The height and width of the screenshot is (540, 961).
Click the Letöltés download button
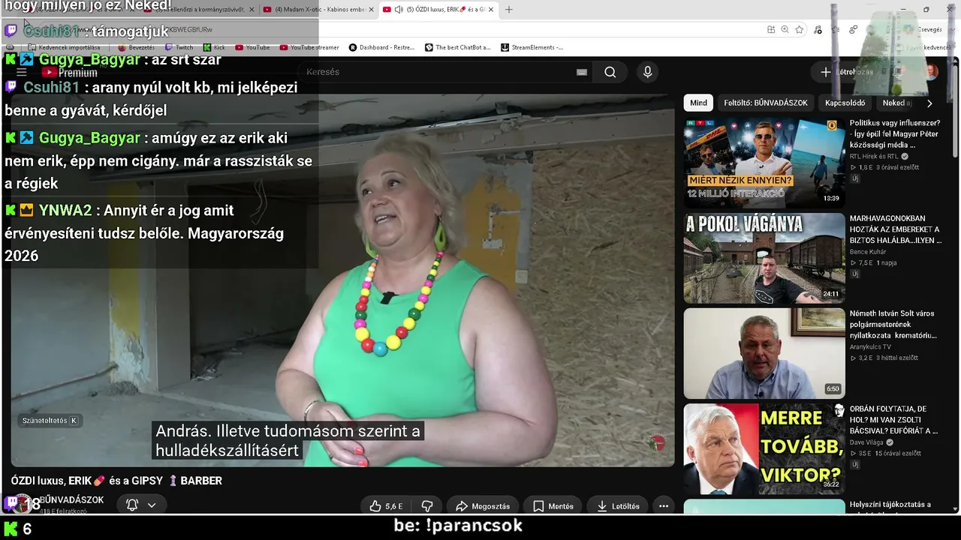618,506
